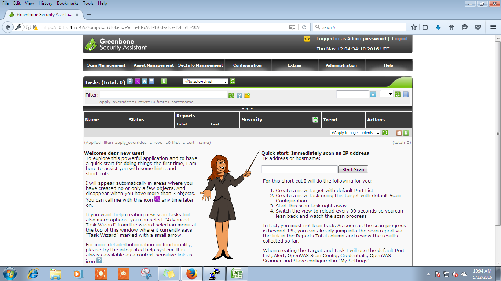Open the No auto-refresh dropdown
The width and height of the screenshot is (501, 281).
pos(205,81)
